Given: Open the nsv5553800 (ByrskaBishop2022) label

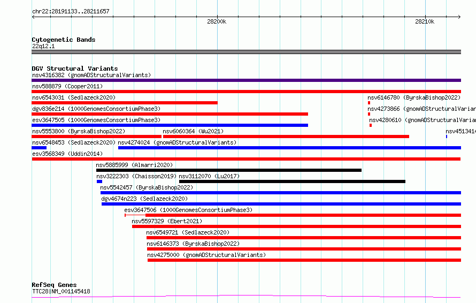Looking at the screenshot, I should tap(79, 131).
